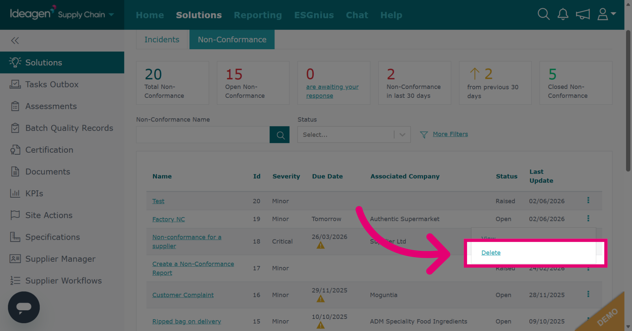Open Site Actions section

tap(62, 215)
